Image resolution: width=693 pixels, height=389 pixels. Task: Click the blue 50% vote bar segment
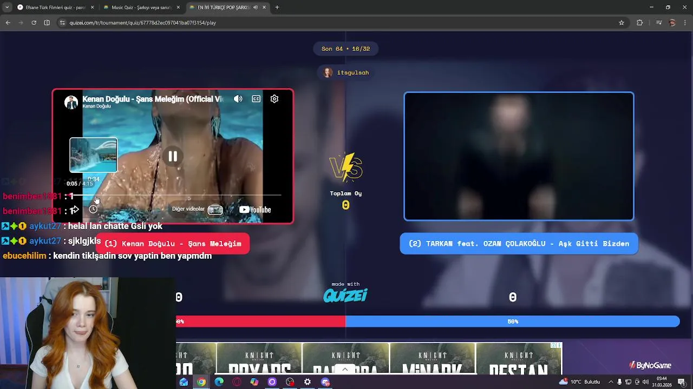tap(513, 321)
